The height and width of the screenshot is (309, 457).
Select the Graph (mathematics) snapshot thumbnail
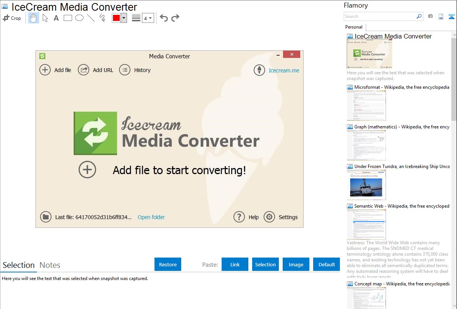(x=366, y=145)
